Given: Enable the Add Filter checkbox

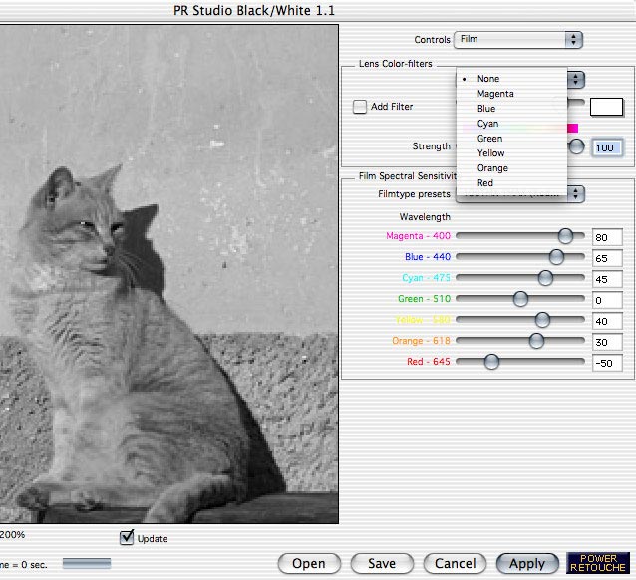Looking at the screenshot, I should point(360,107).
